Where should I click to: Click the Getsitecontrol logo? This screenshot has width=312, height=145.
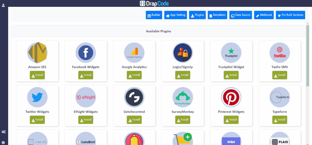(134, 97)
